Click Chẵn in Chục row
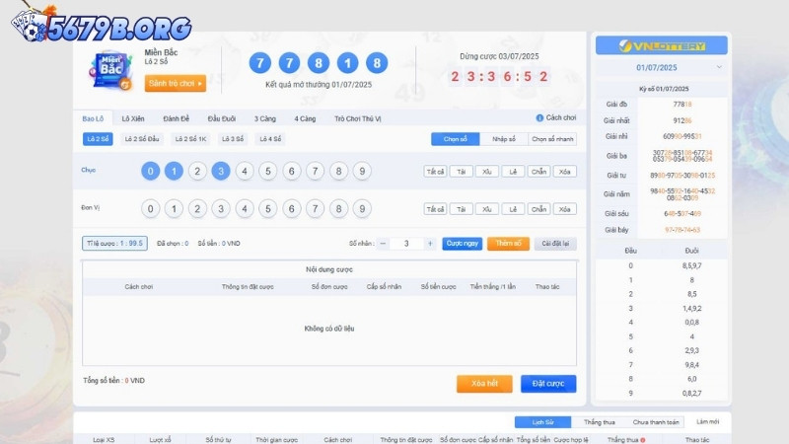The image size is (789, 444). [538, 172]
